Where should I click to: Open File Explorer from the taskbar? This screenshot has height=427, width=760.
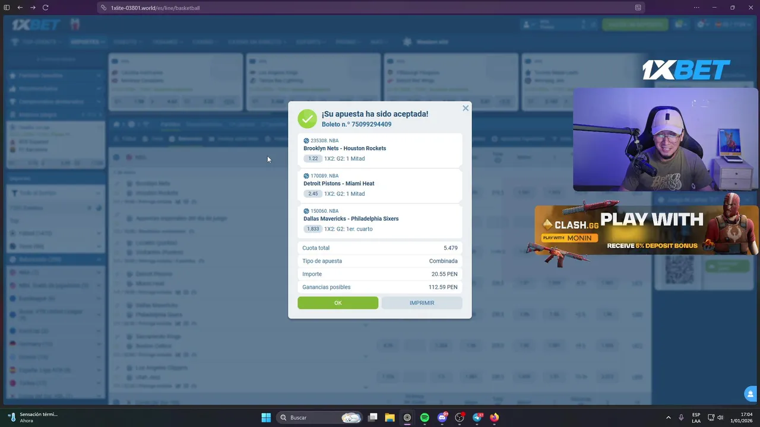tap(389, 418)
